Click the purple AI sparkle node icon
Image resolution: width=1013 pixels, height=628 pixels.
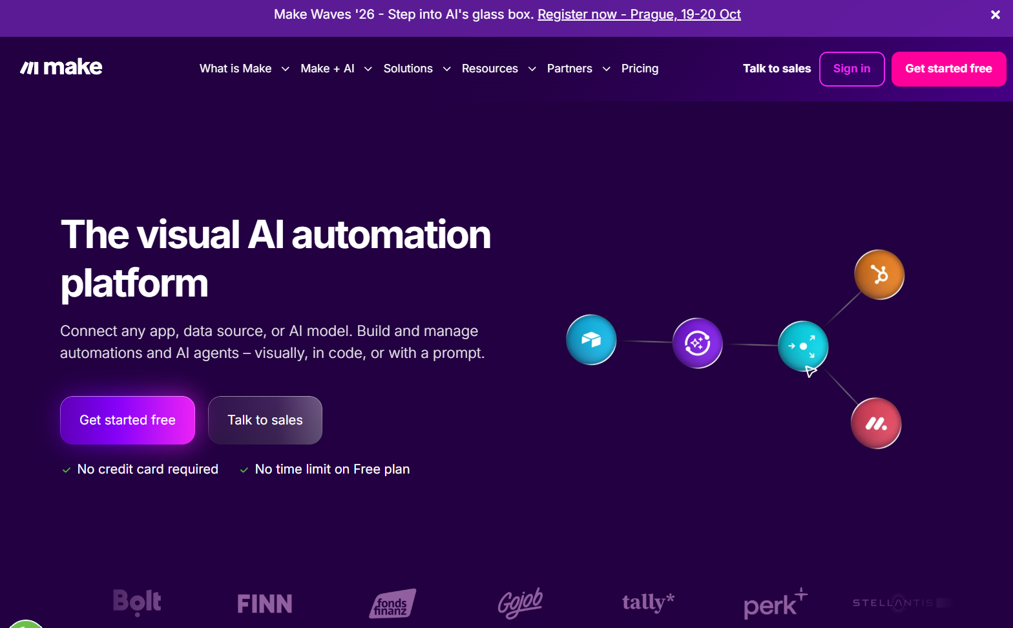[698, 343]
